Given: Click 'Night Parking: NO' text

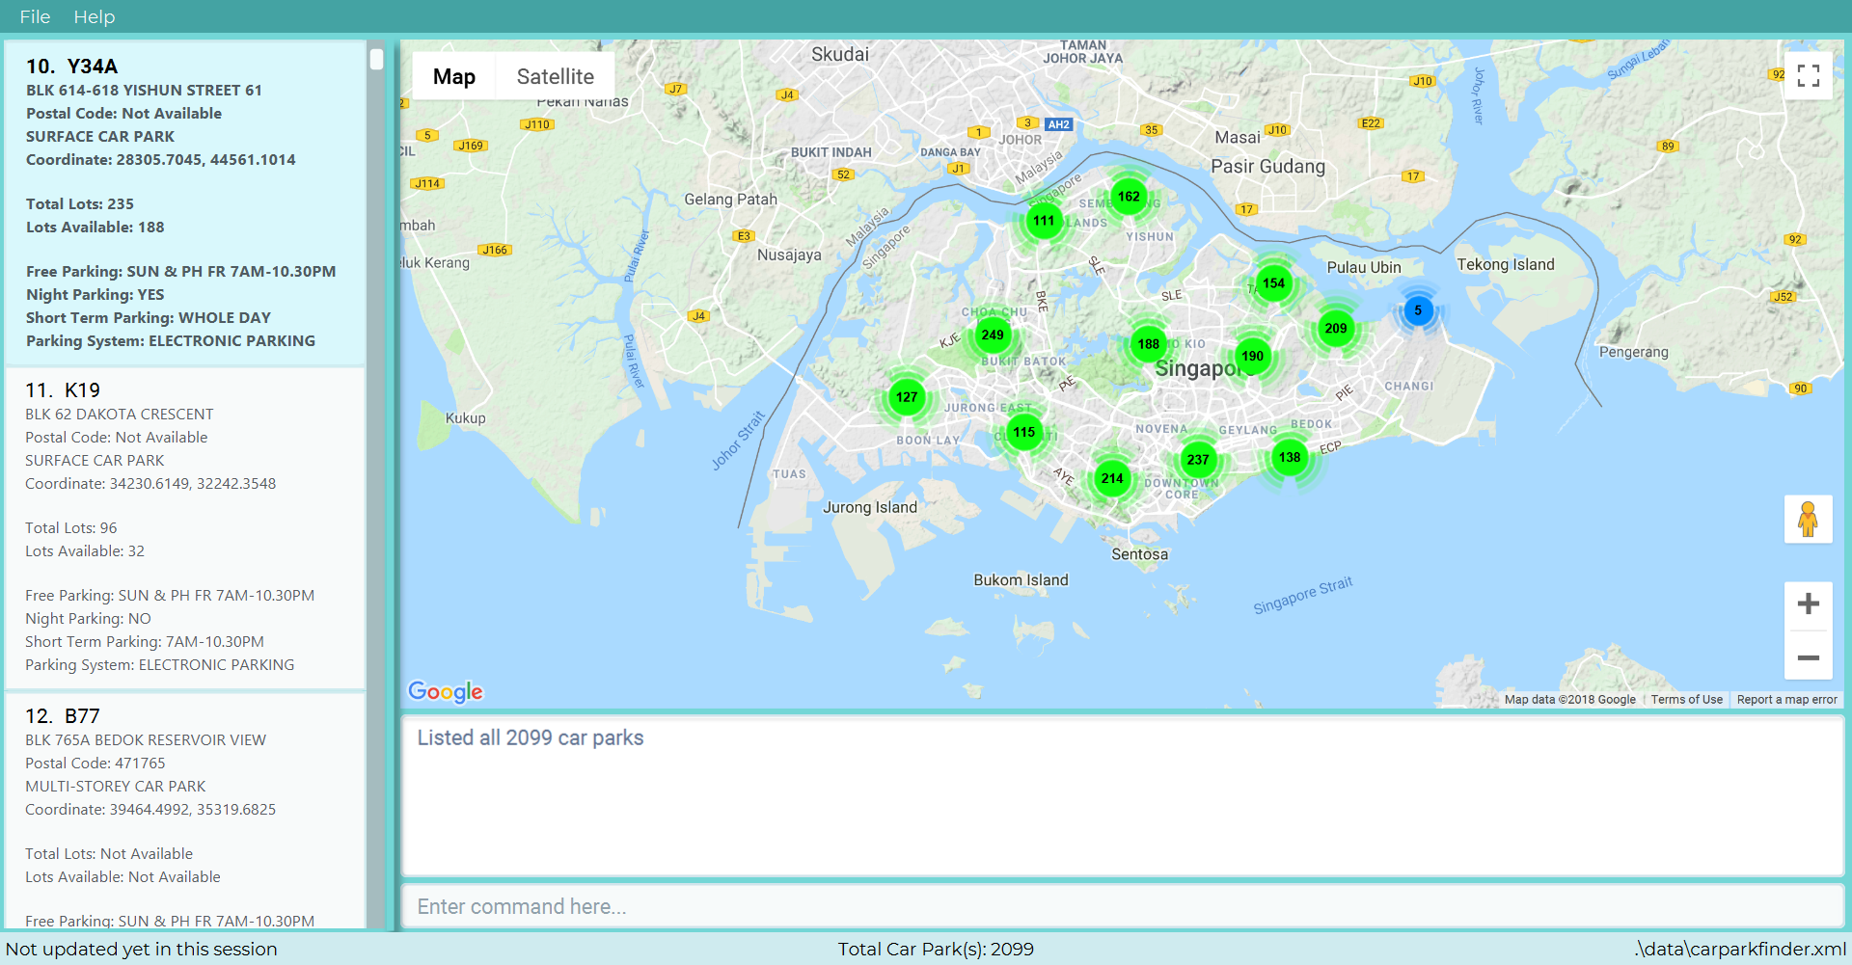Looking at the screenshot, I should click(88, 618).
